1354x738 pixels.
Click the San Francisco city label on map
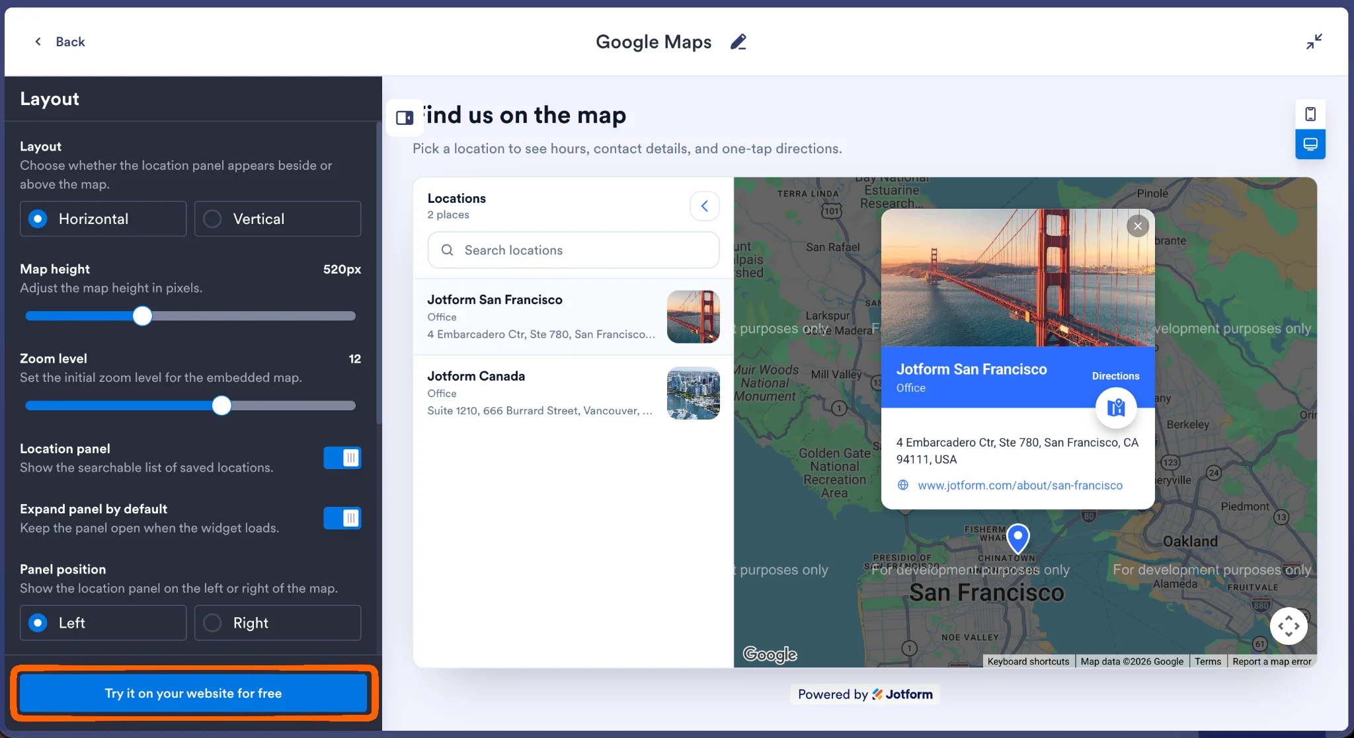tap(986, 593)
